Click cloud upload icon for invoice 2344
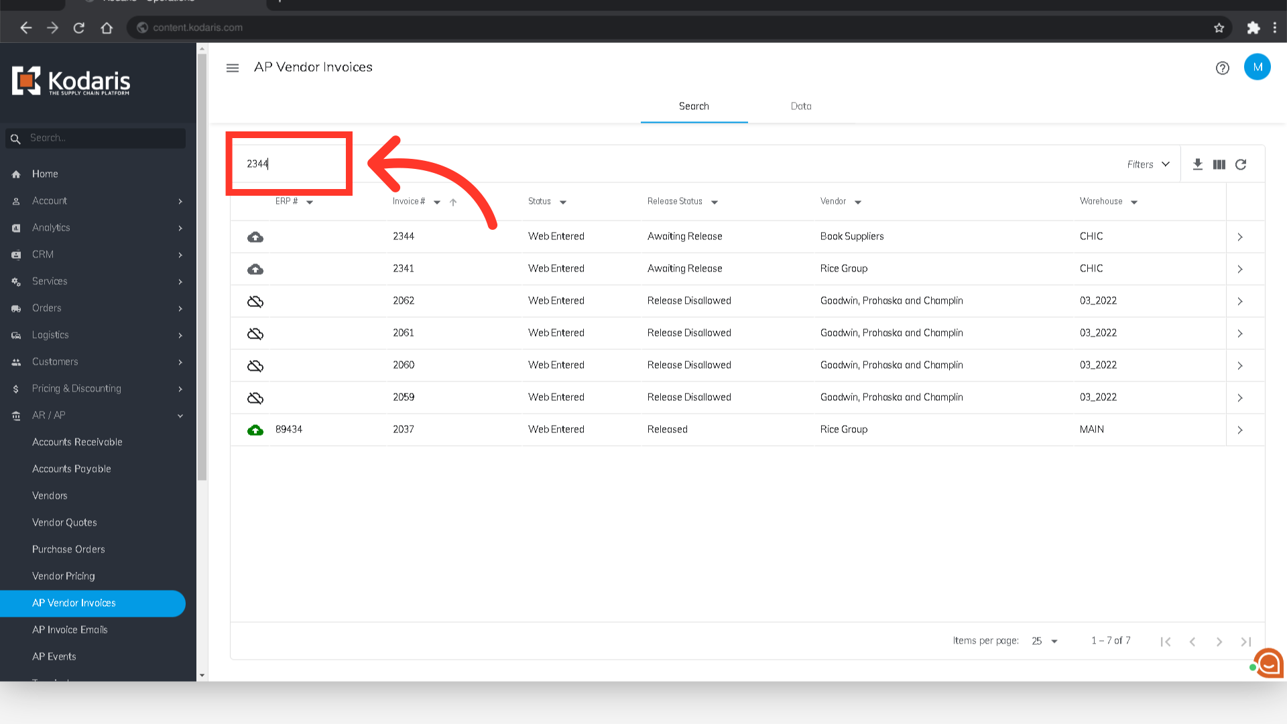Viewport: 1287px width, 724px height. tap(255, 237)
